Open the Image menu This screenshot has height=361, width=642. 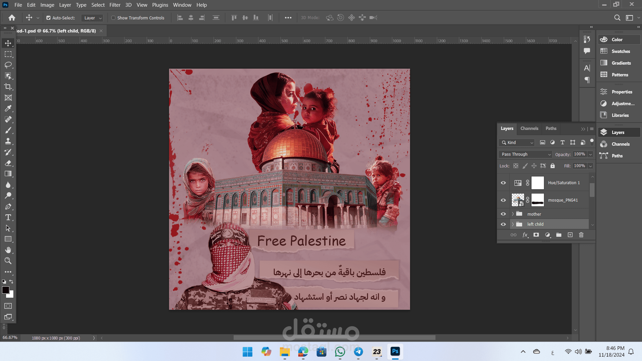(47, 5)
